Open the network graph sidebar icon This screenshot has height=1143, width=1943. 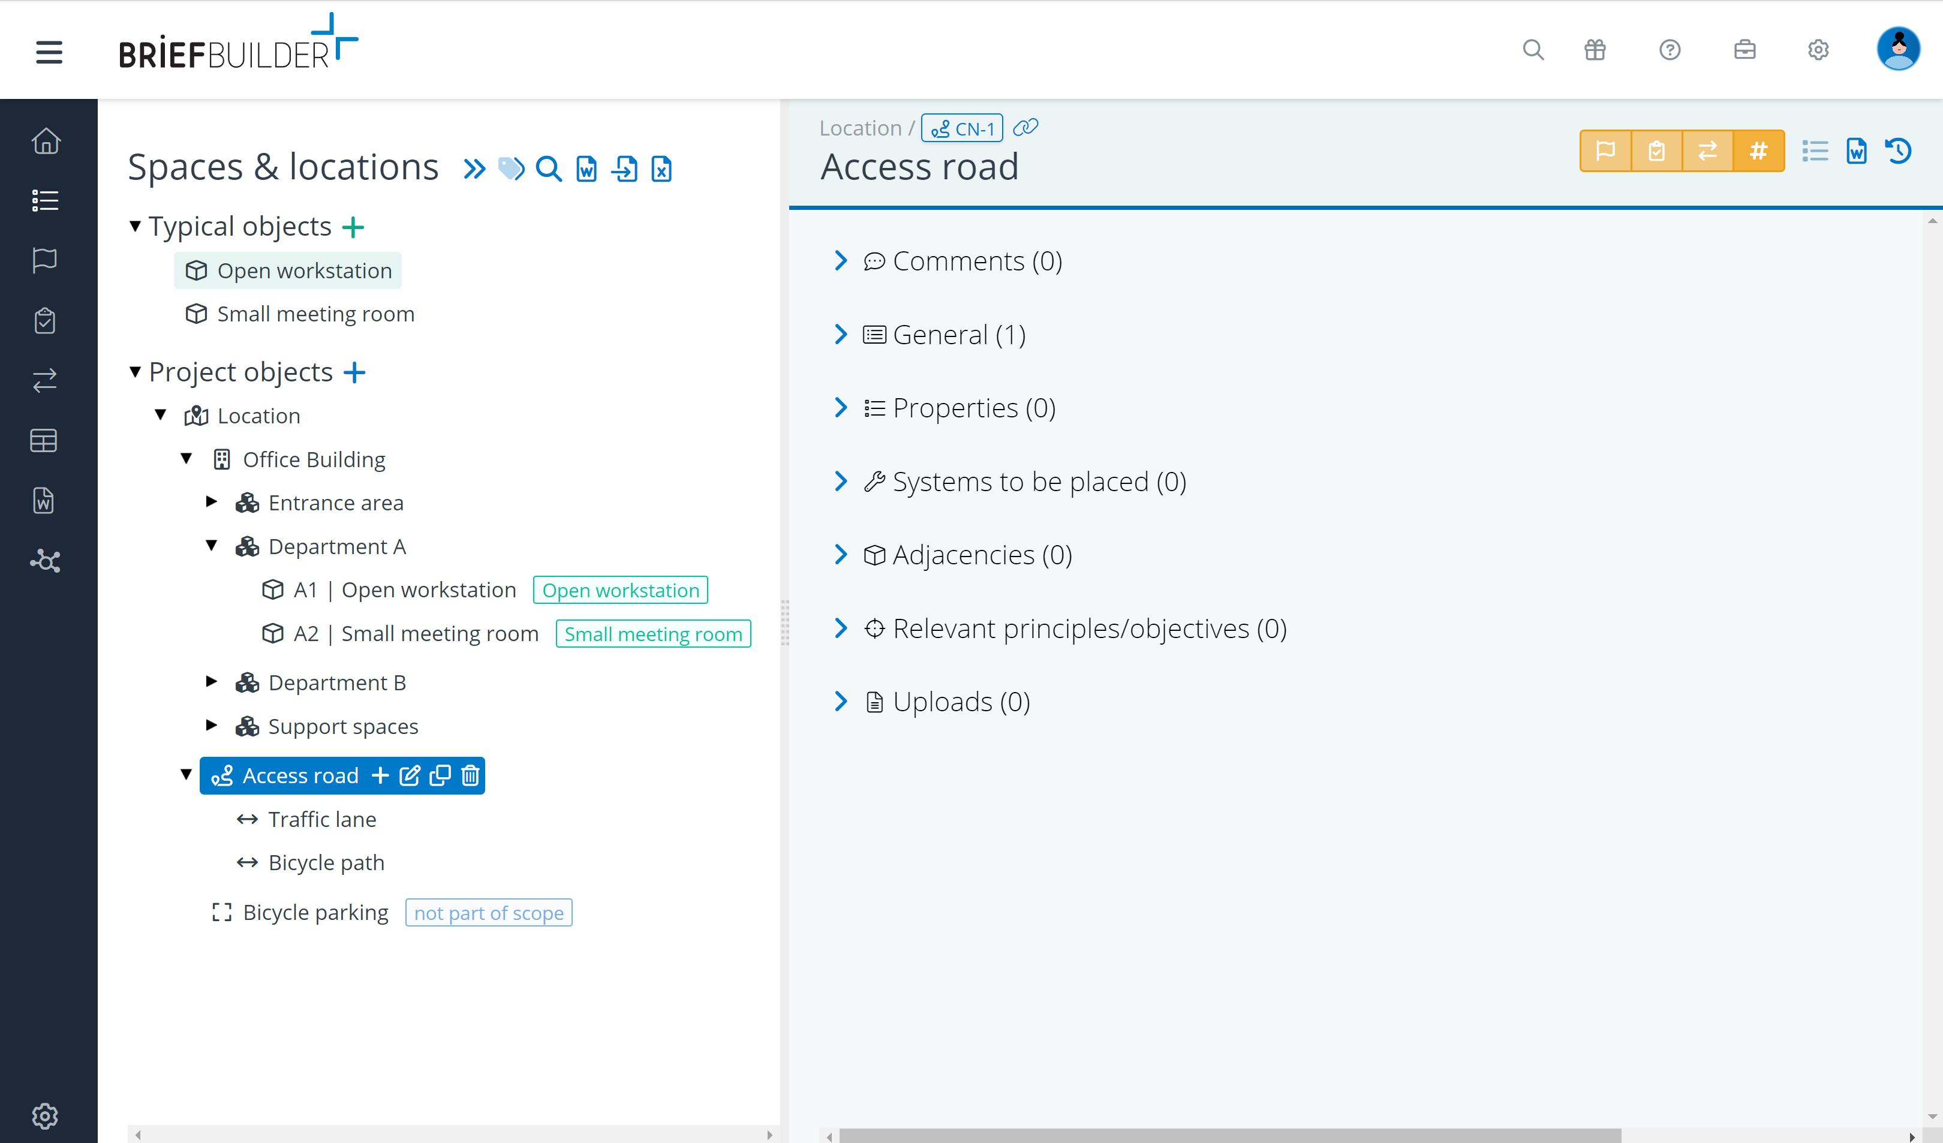click(x=45, y=561)
